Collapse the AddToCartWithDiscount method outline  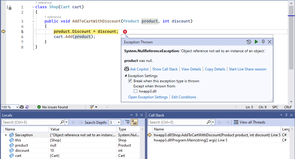click(x=33, y=21)
